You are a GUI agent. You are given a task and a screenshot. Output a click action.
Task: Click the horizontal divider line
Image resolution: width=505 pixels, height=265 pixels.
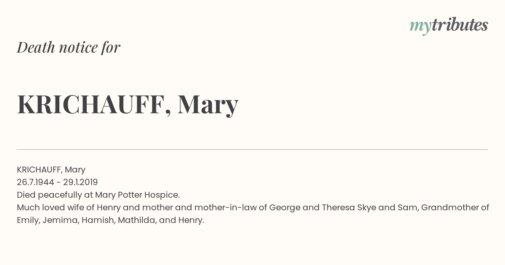coord(252,149)
